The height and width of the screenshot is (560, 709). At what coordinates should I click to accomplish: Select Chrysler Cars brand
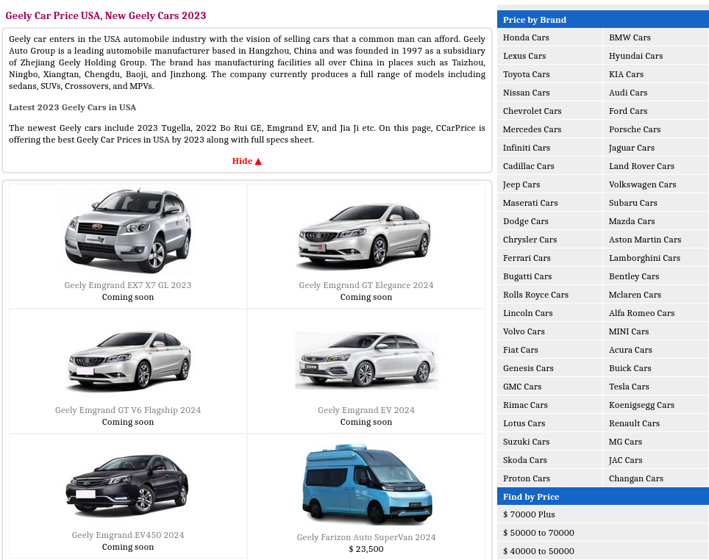click(530, 240)
